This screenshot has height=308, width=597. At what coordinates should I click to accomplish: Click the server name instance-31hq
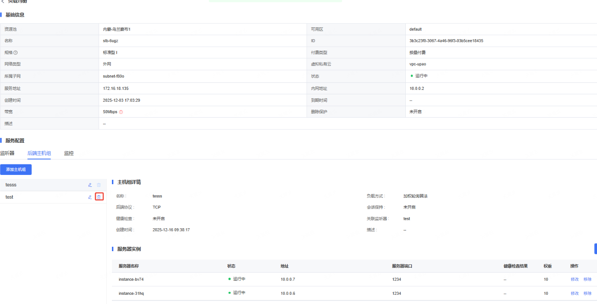pyautogui.click(x=131, y=293)
